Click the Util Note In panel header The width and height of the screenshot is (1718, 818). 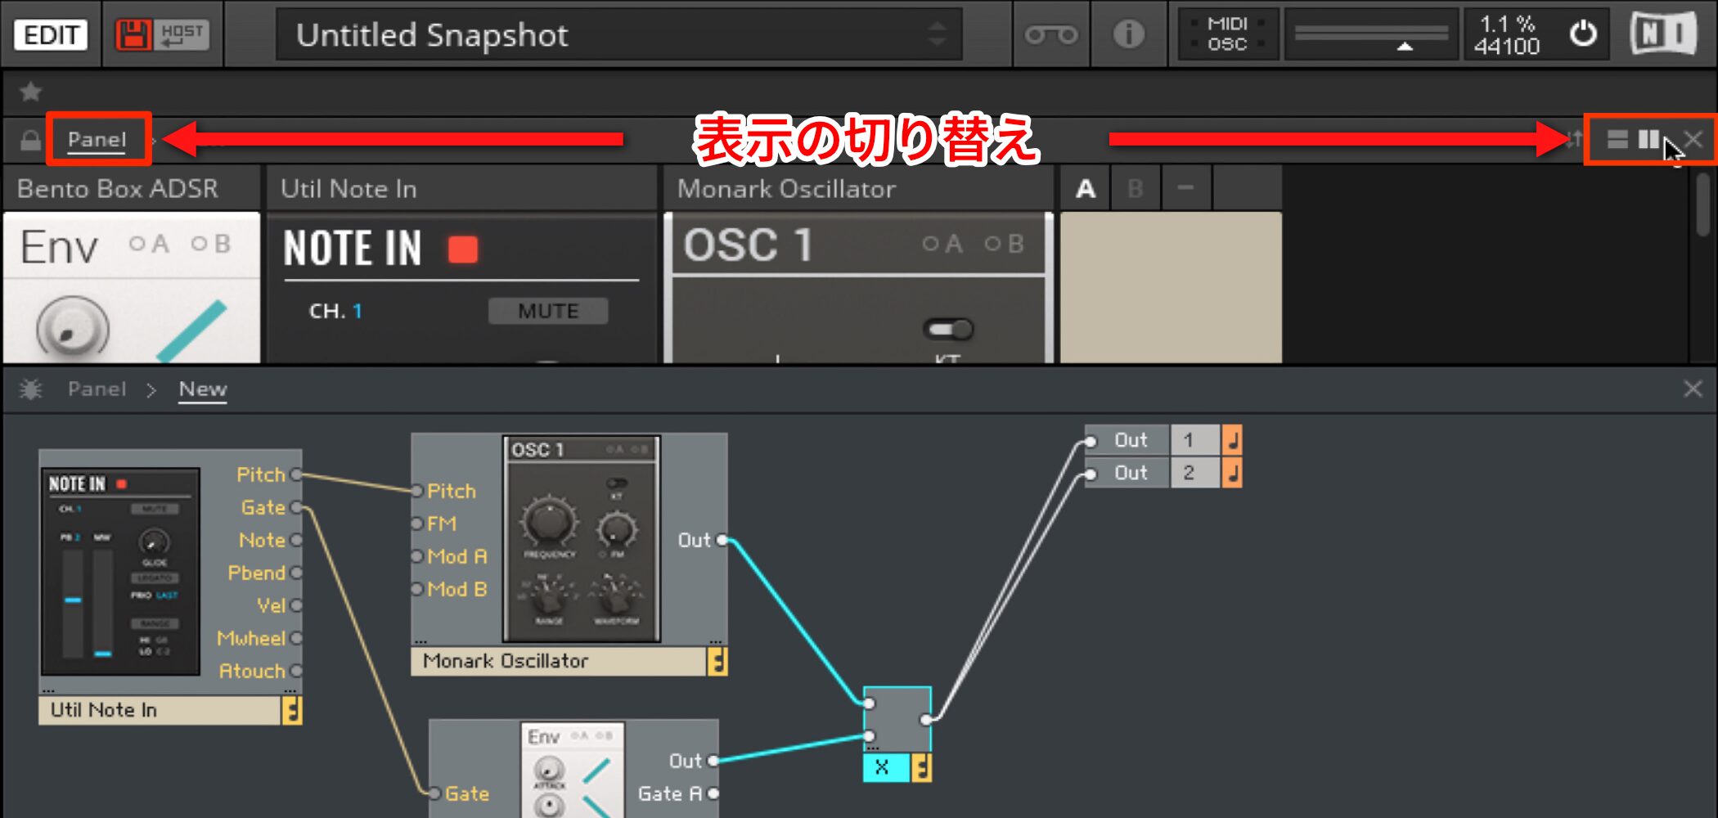click(x=462, y=189)
